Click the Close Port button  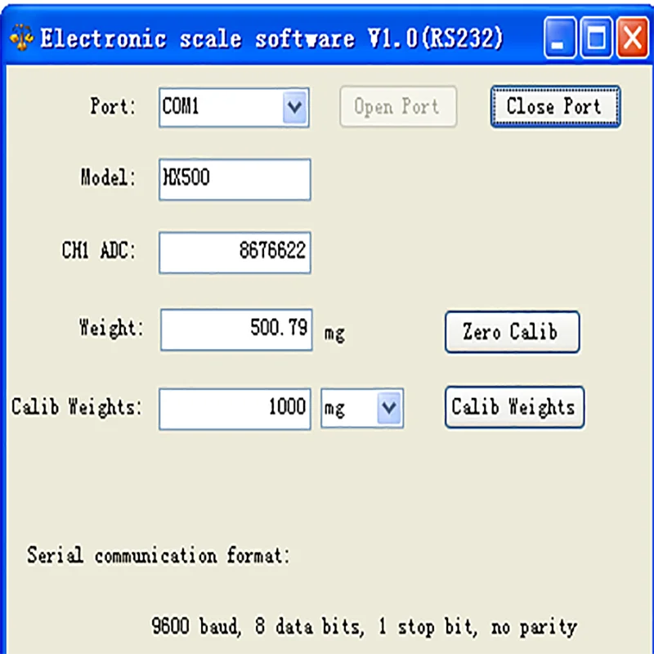tap(555, 106)
